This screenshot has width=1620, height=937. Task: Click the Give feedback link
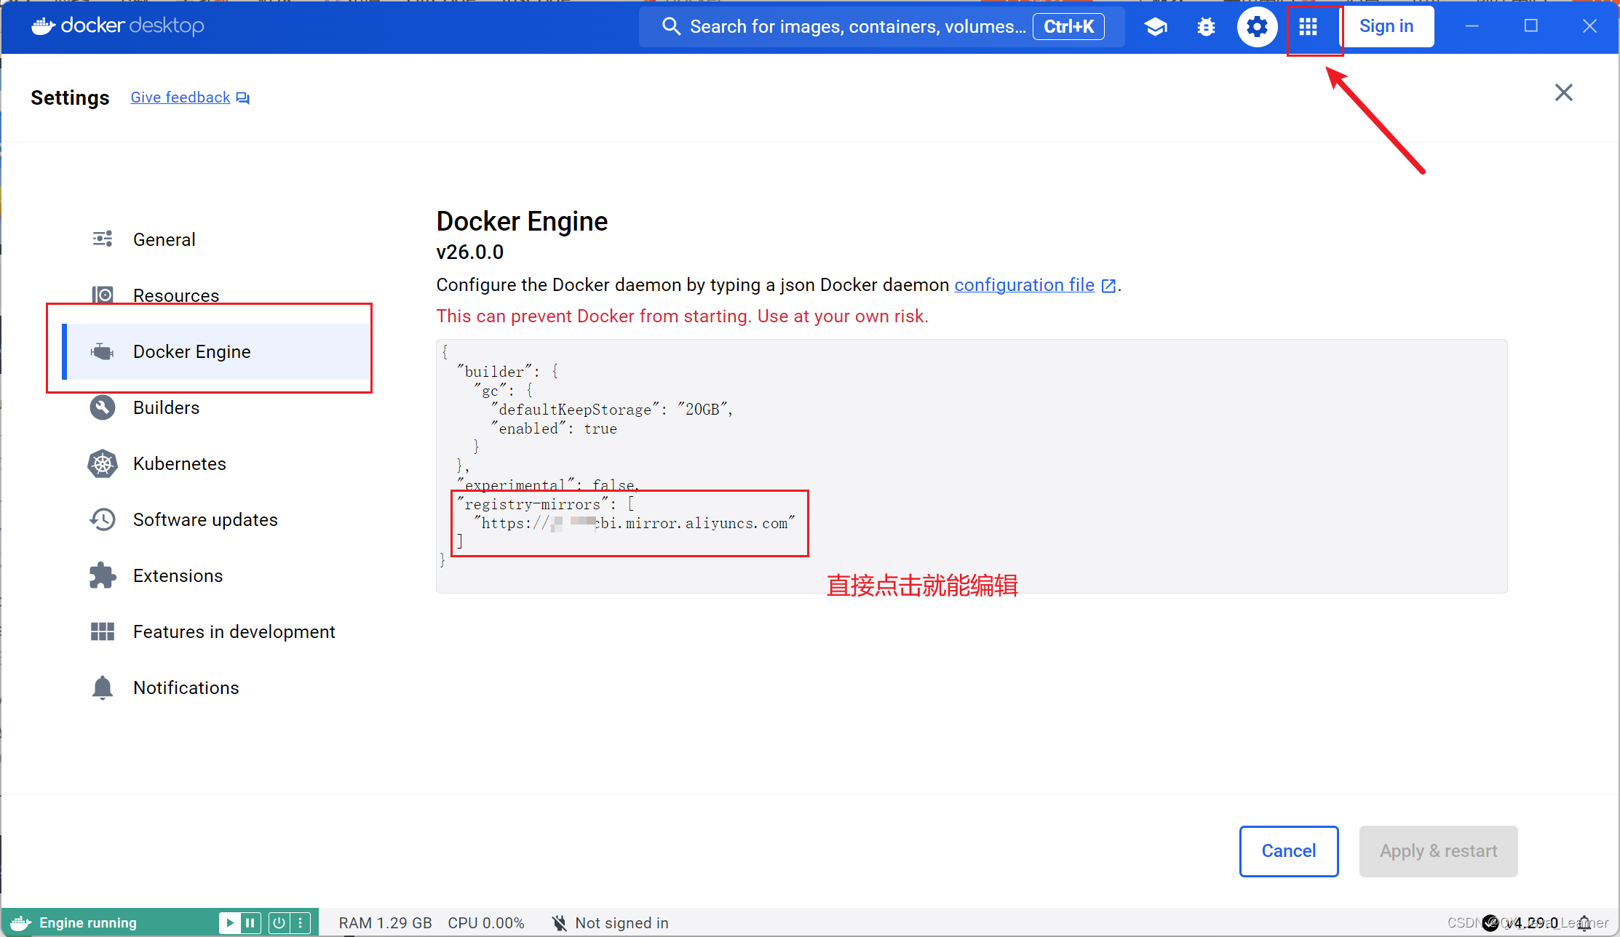pos(179,97)
